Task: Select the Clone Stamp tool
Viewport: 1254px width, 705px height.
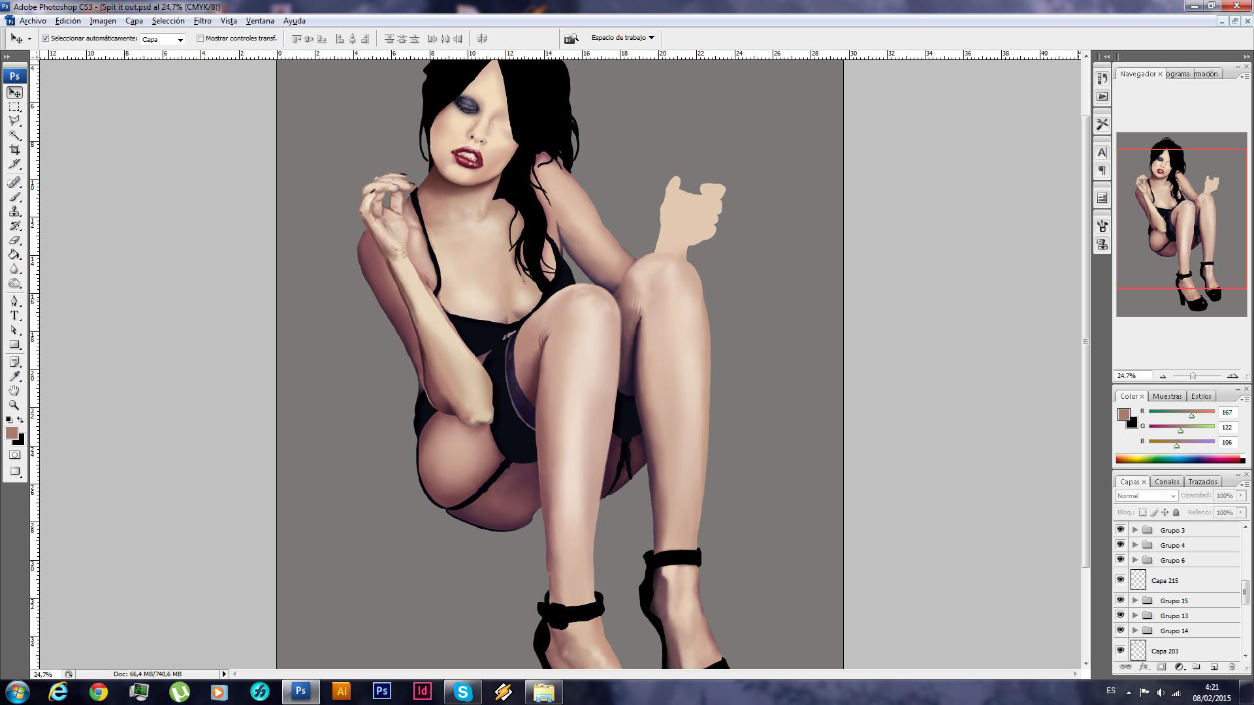Action: [x=14, y=211]
